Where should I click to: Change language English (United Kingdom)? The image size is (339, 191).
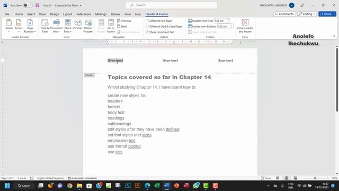pyautogui.click(x=50, y=178)
